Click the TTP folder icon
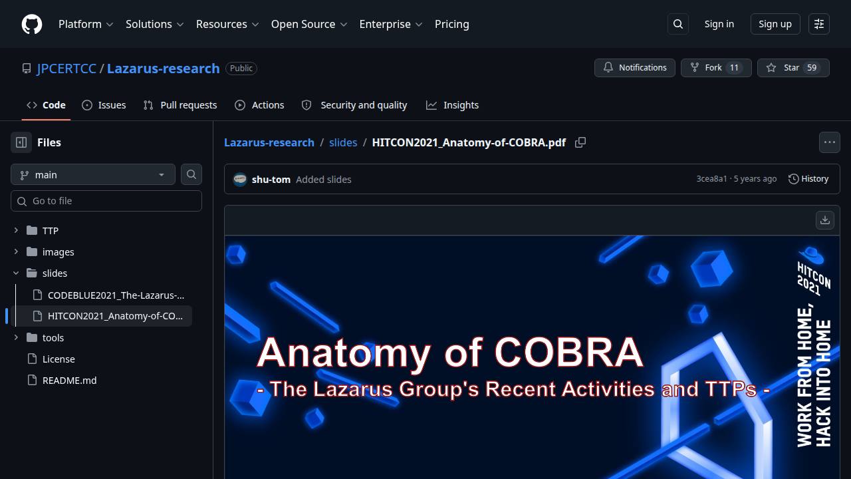Screen dimensions: 851x479 coord(32,230)
